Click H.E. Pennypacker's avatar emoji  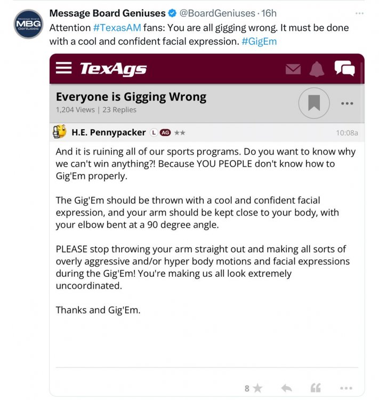60,132
